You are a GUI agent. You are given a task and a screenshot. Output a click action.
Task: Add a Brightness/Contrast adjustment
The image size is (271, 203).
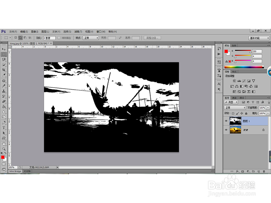(234, 81)
